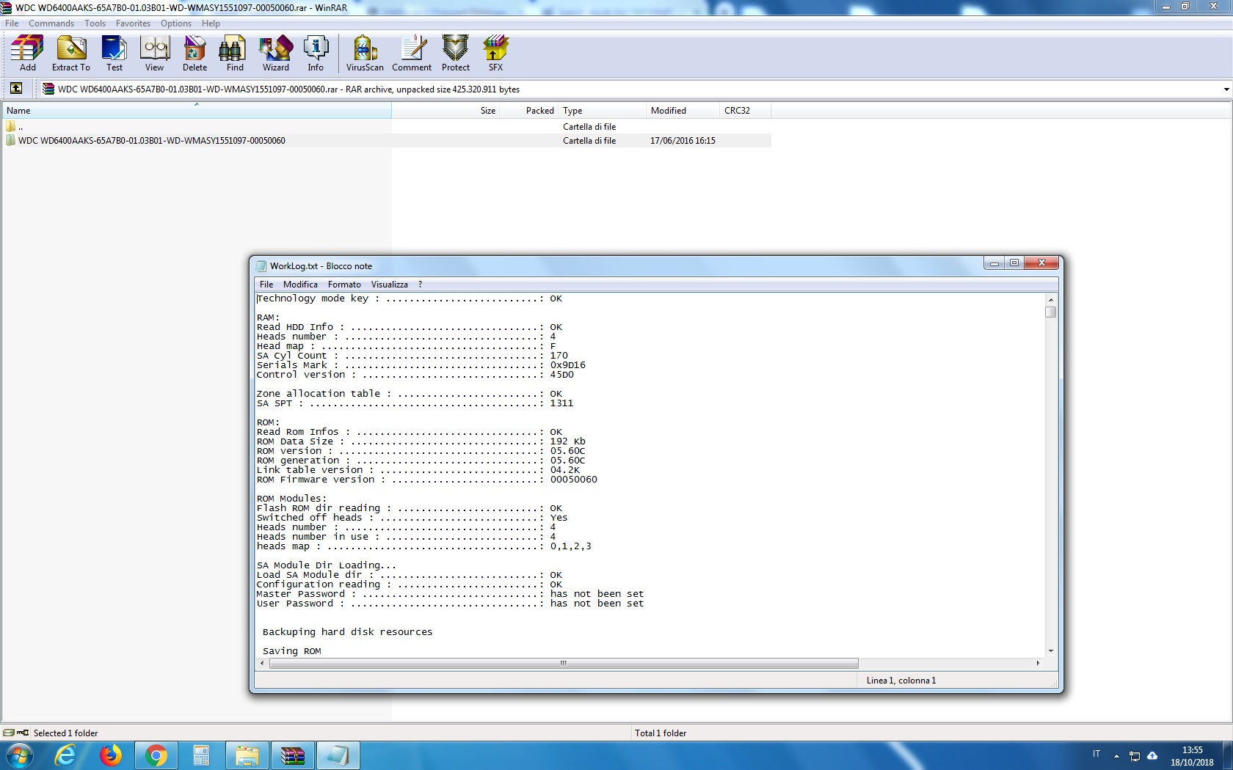Sort the list by Modified column
This screenshot has height=770, width=1233.
click(x=683, y=111)
